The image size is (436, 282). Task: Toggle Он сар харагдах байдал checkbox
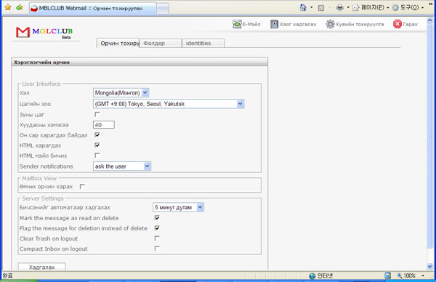97,135
